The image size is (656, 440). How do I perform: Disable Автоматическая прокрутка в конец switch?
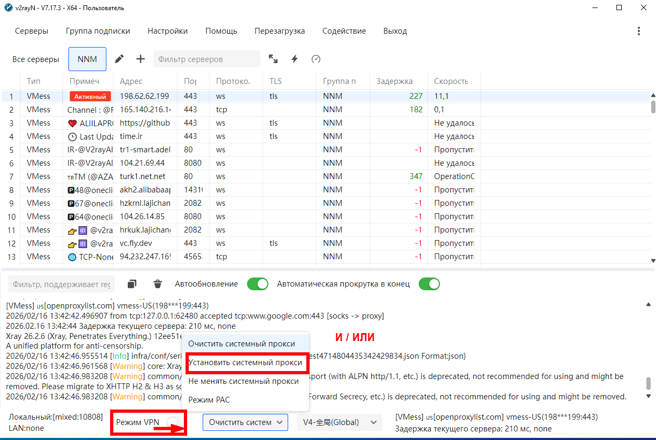(x=429, y=284)
